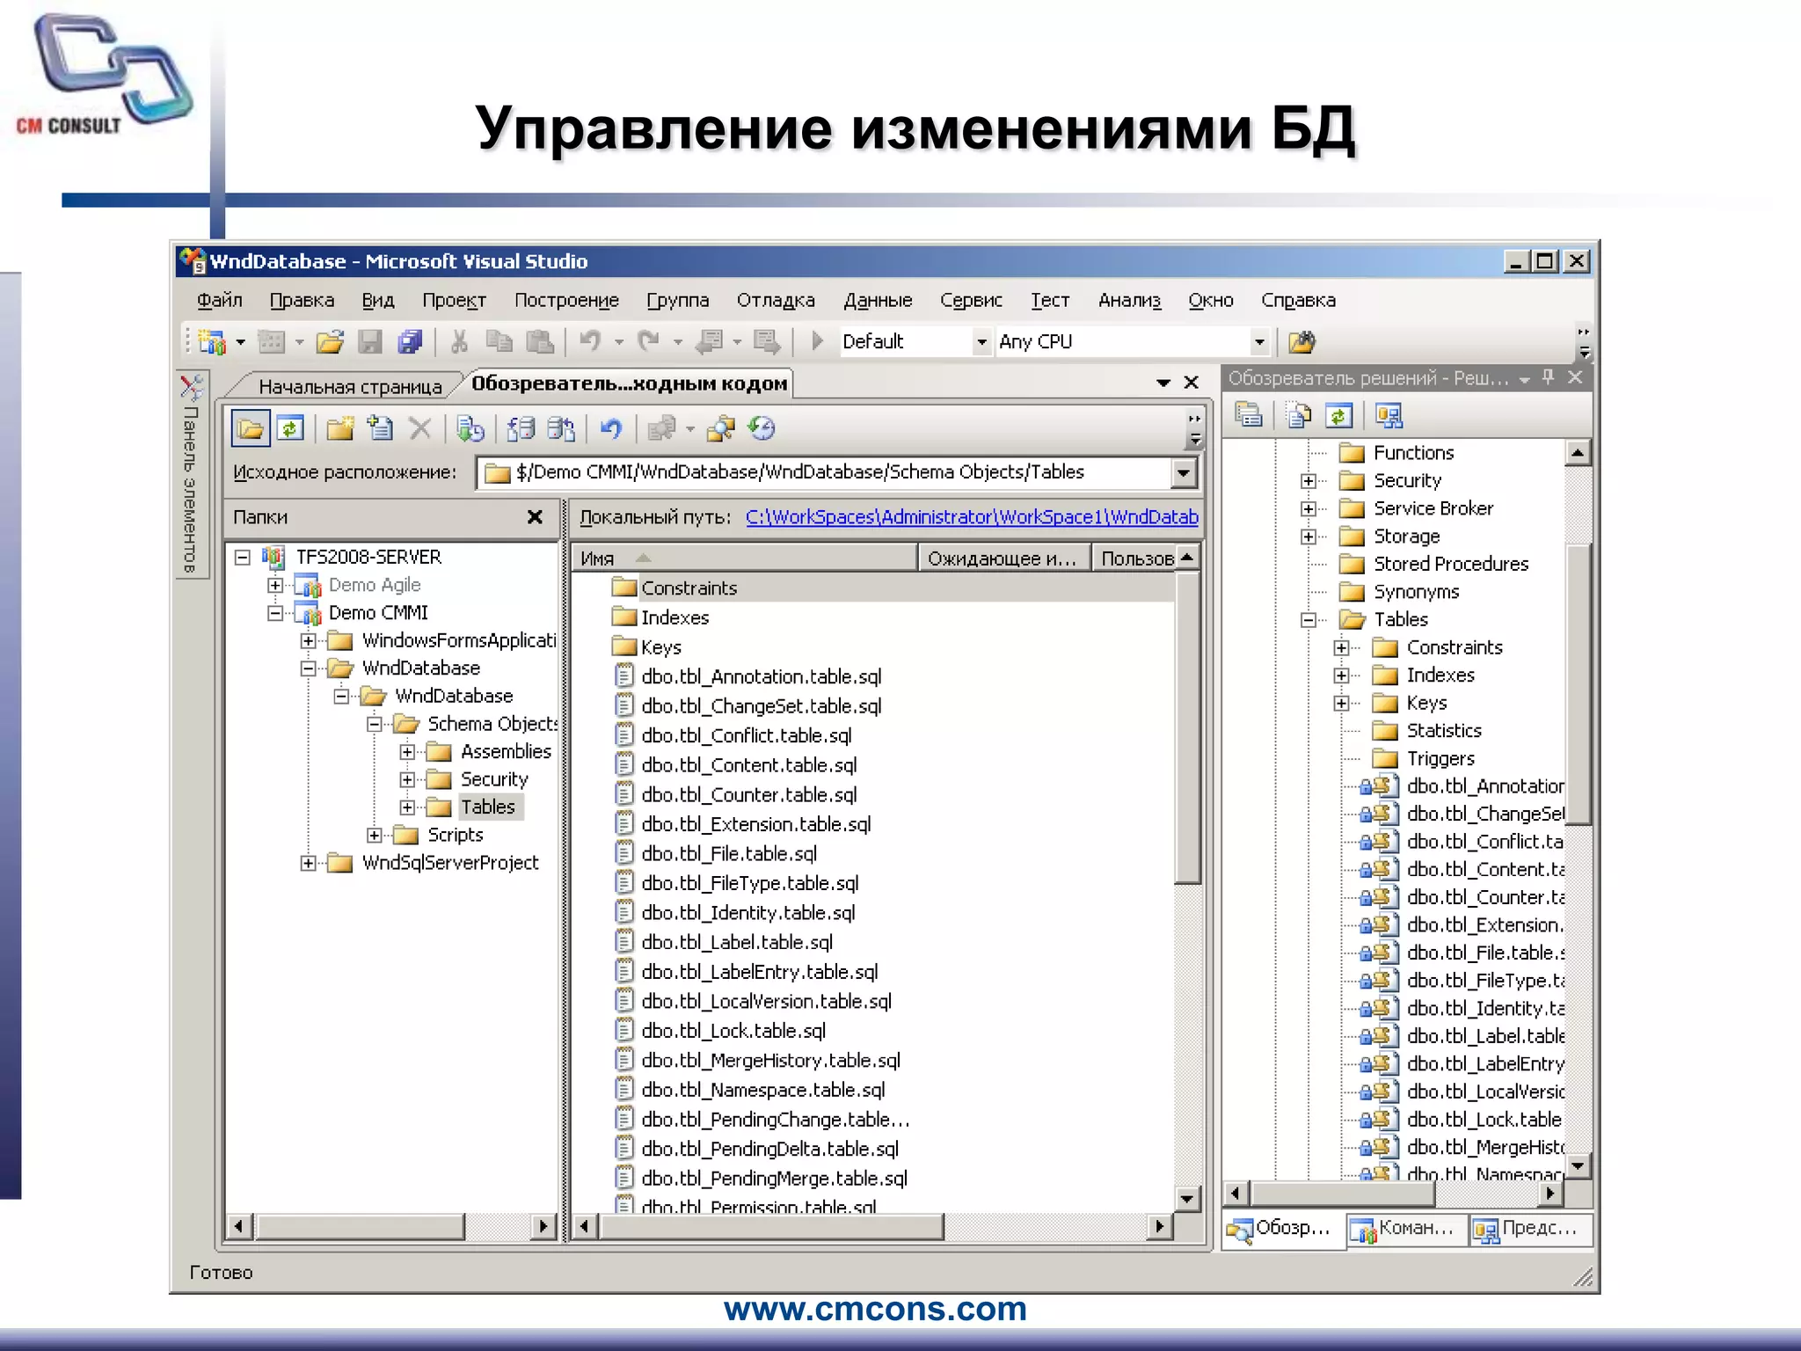Click the Show All Files icon in Solution Explorer
This screenshot has width=1801, height=1351.
point(1298,414)
